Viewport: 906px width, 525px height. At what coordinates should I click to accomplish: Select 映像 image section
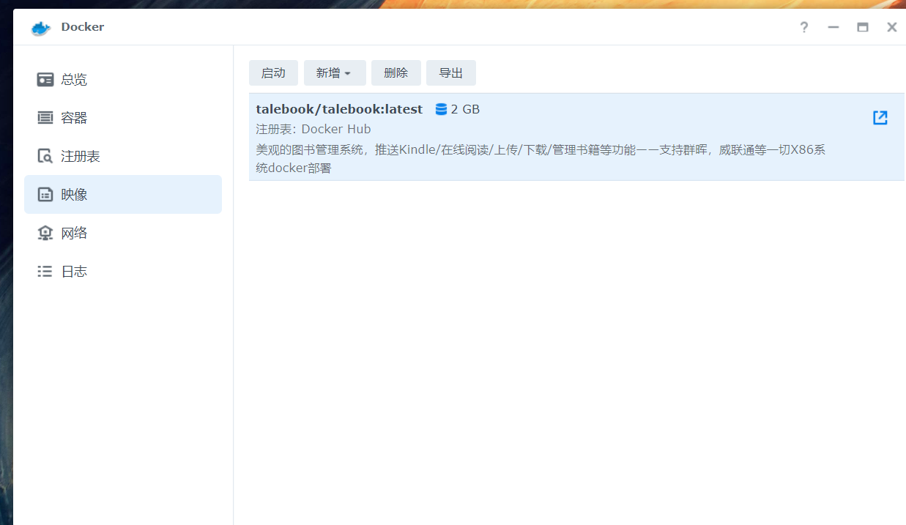tap(123, 194)
